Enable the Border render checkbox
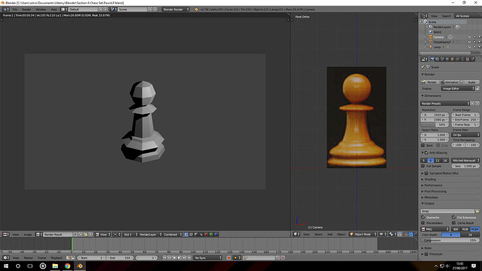The image size is (482, 271). click(423, 145)
